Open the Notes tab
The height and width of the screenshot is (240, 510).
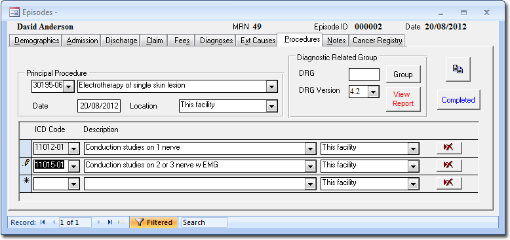[x=336, y=41]
